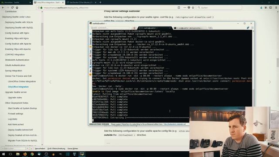Go to previous documentation page arrow
The width and height of the screenshot is (279, 157).
tap(50, 82)
